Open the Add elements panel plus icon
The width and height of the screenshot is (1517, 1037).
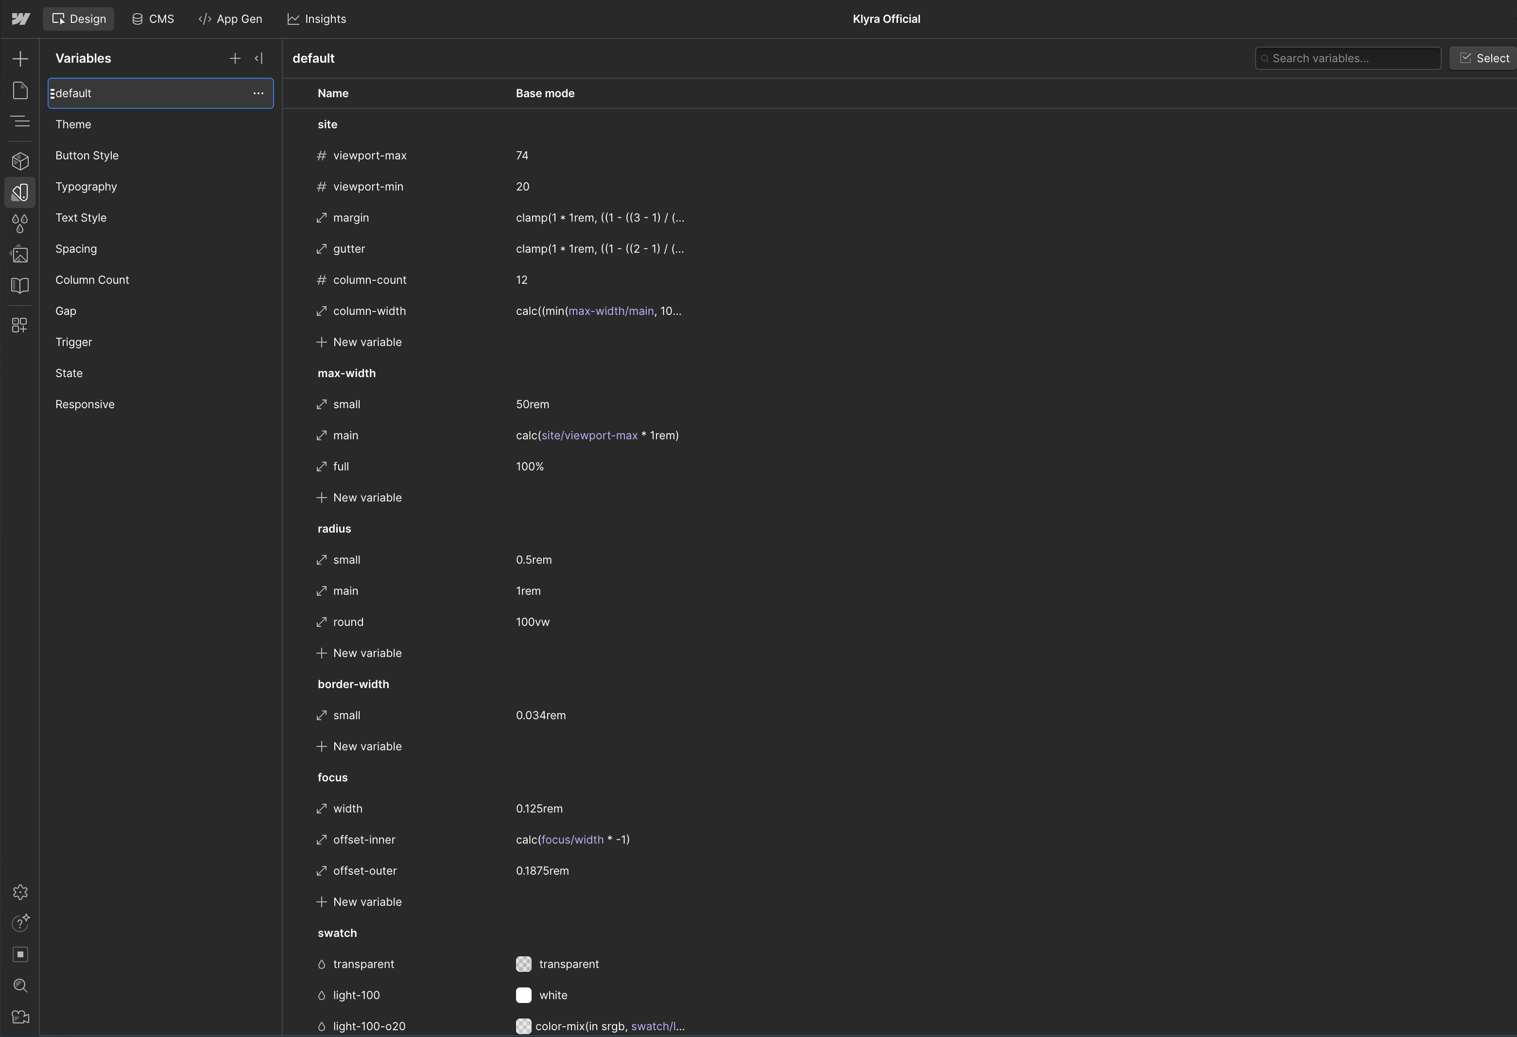pos(20,59)
